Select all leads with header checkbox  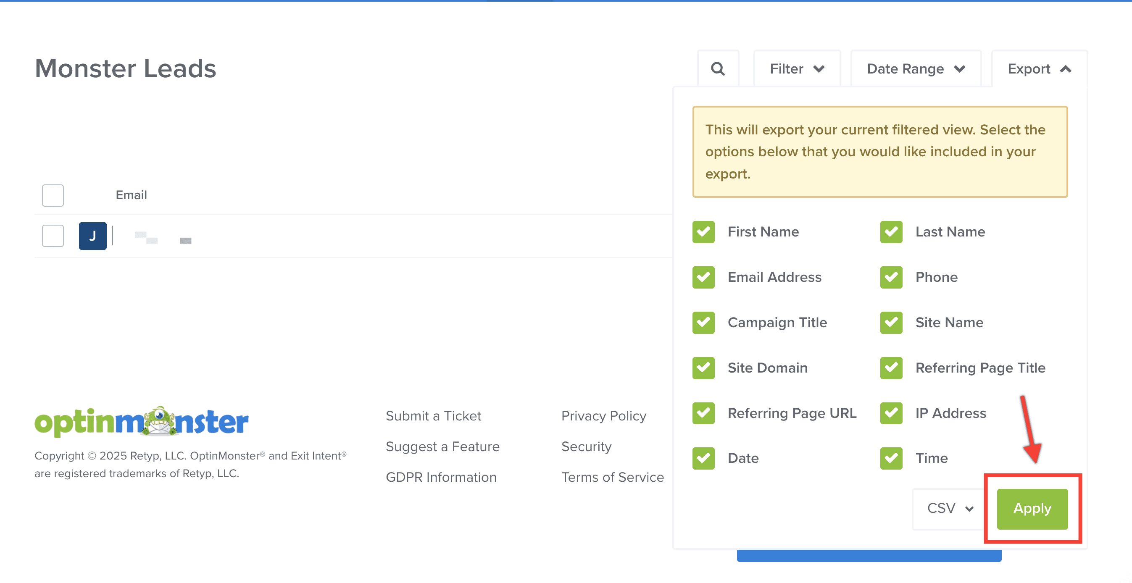click(x=53, y=195)
